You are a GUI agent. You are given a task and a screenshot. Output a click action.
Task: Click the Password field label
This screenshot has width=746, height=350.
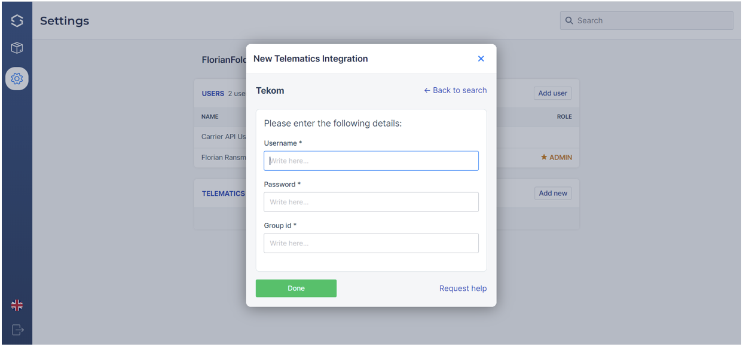pyautogui.click(x=282, y=185)
